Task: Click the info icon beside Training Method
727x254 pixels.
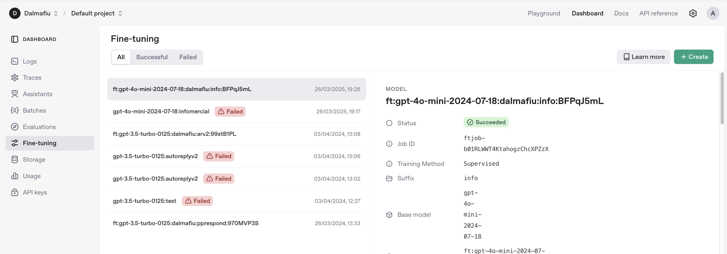Action: tap(389, 164)
